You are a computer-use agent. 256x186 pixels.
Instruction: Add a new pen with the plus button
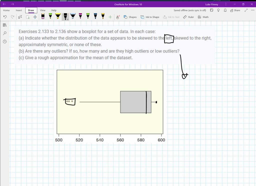coord(110,17)
